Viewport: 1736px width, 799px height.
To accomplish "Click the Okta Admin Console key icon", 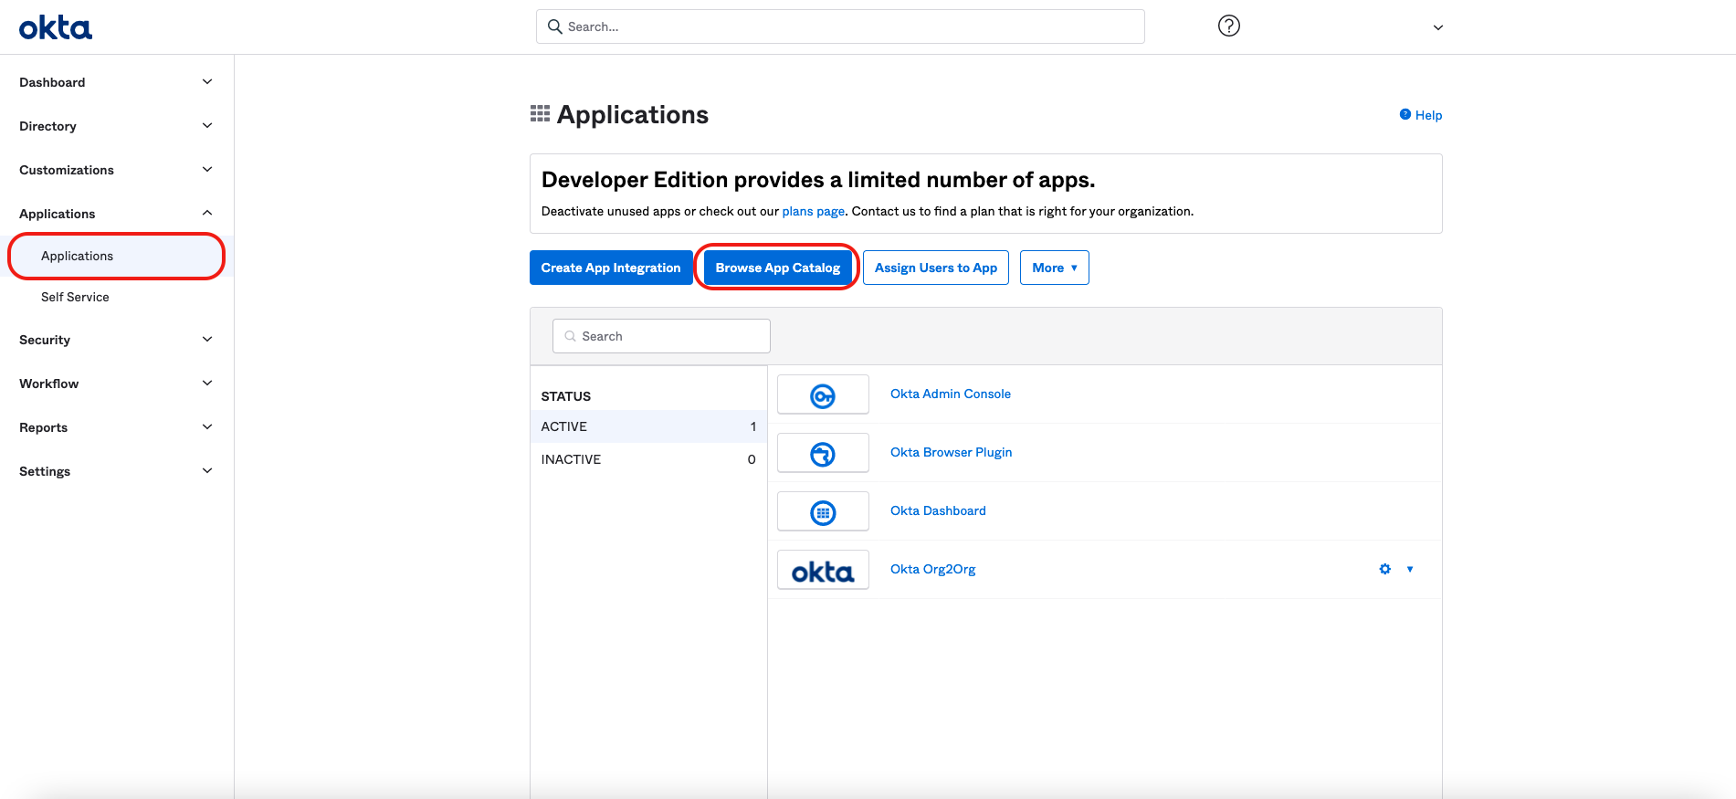I will click(x=823, y=395).
